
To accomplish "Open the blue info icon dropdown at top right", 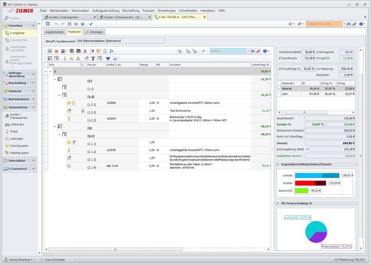I will pyautogui.click(x=362, y=24).
